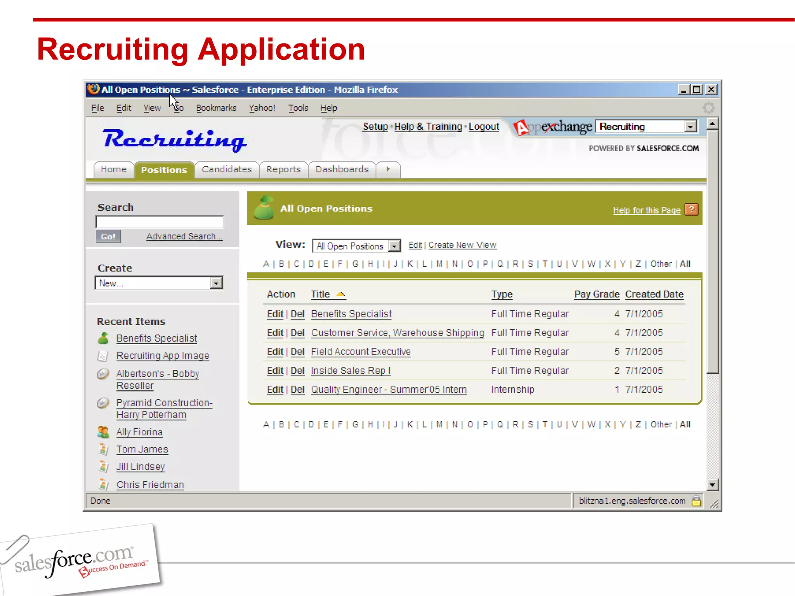
Task: Open the Tools menu
Action: [298, 108]
